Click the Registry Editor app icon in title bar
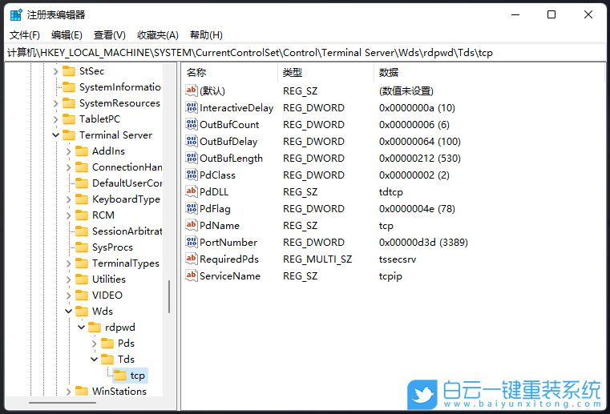The image size is (610, 414). click(x=16, y=14)
